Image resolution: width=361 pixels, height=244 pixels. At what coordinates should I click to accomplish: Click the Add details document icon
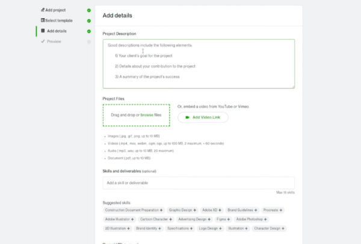coord(43,31)
